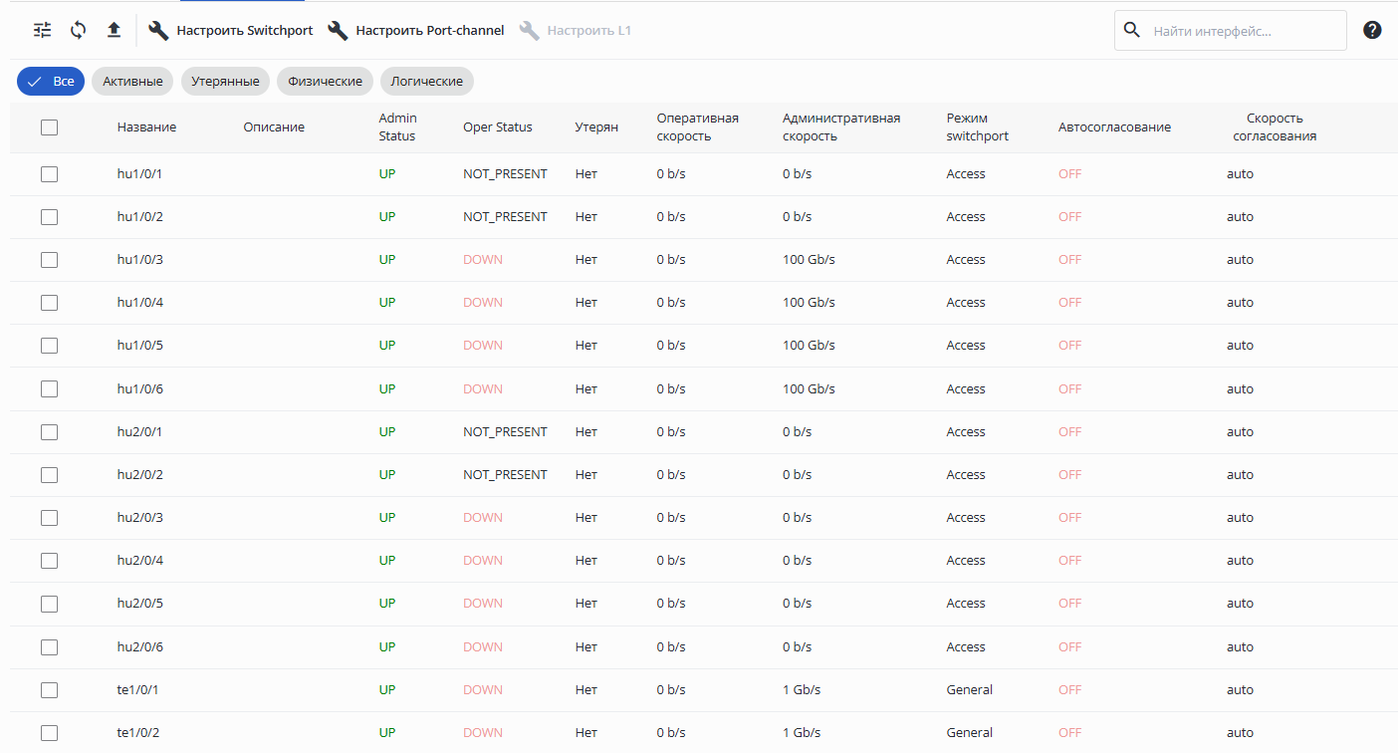
Task: Click the refresh interfaces icon
Action: (78, 30)
